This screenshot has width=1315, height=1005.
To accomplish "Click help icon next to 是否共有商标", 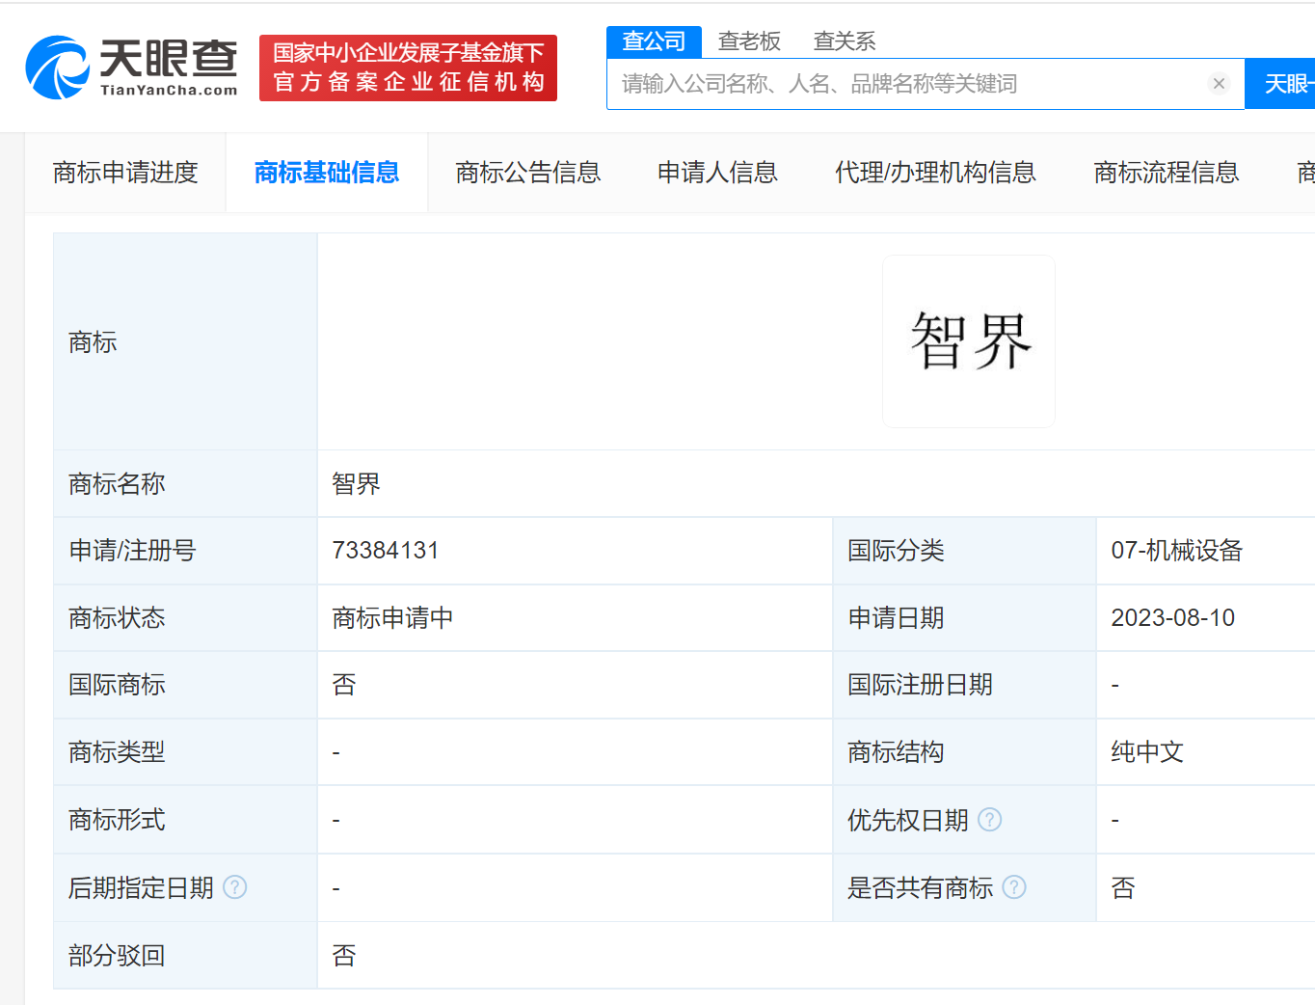I will point(1014,887).
